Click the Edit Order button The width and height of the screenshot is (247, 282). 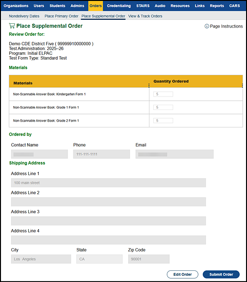pos(182,274)
